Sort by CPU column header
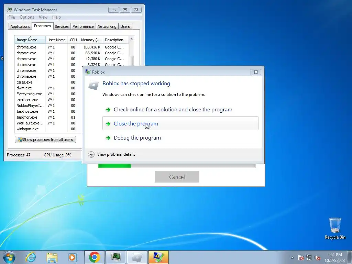This screenshot has height=264, width=352. (x=73, y=40)
